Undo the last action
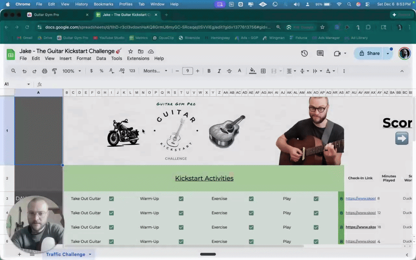Screen dimensions: 416x260 [x=24, y=71]
